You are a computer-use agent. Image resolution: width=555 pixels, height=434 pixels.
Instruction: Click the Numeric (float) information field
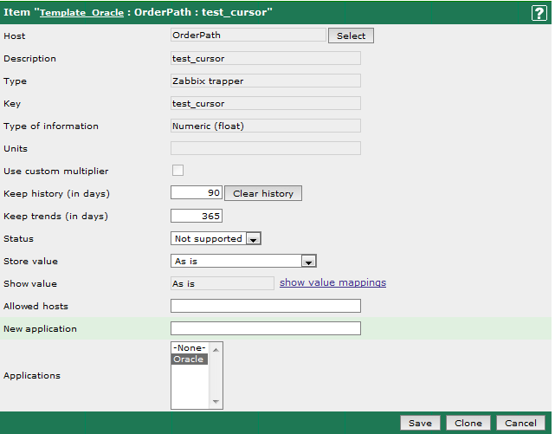[x=266, y=126]
